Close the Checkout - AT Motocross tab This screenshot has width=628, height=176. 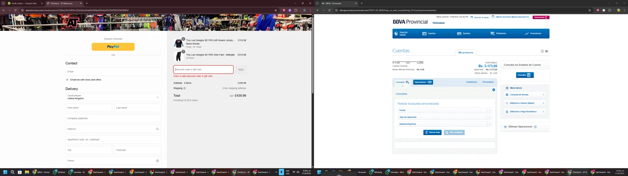[81, 3]
